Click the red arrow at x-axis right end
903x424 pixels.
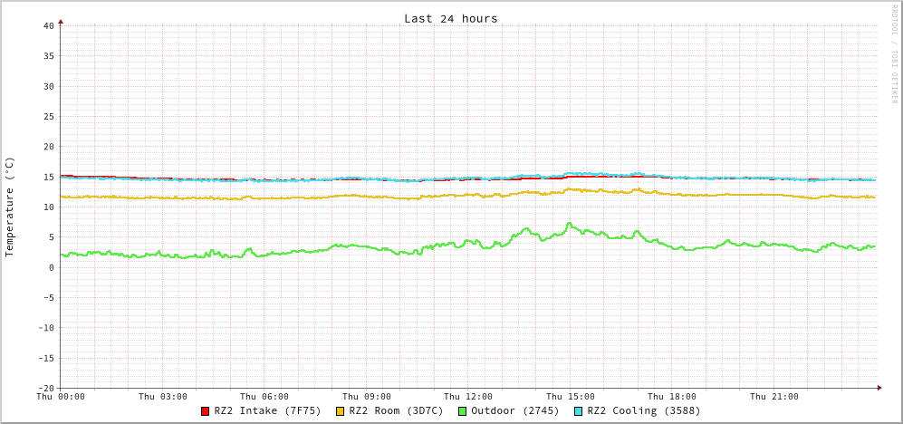tap(879, 388)
